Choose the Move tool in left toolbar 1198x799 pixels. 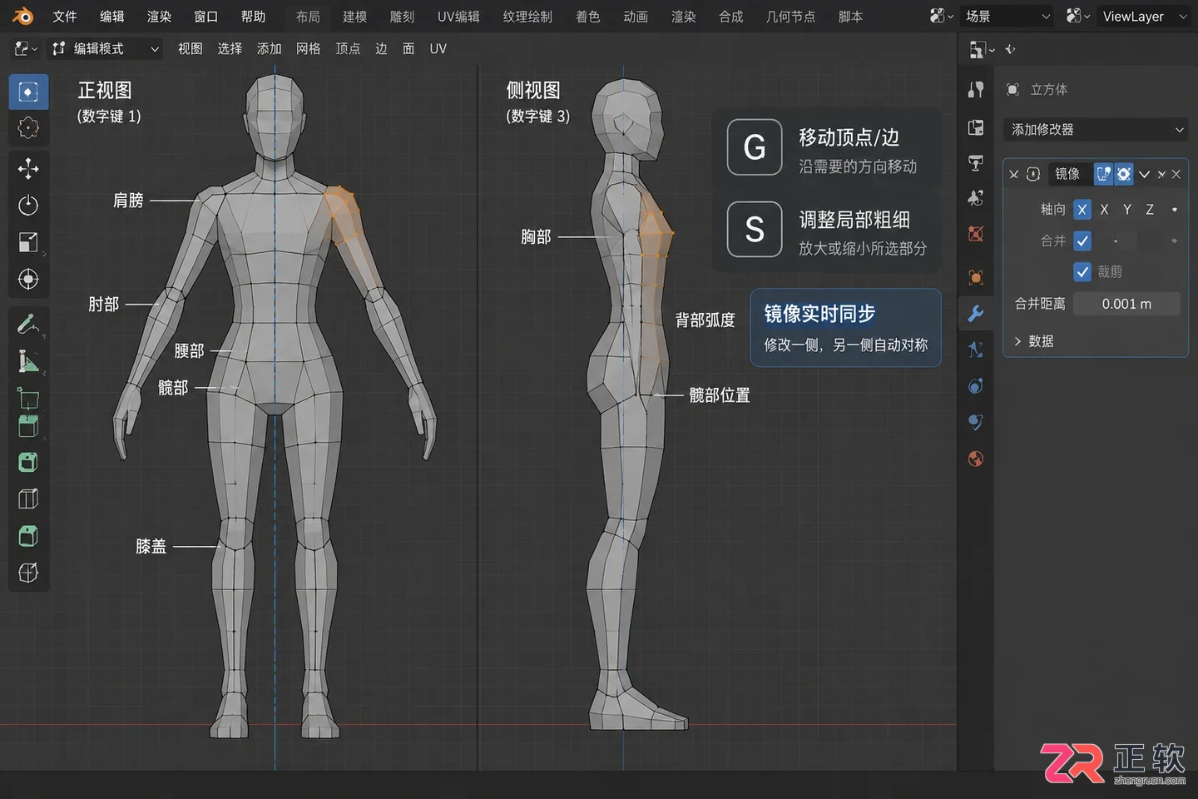pos(28,169)
